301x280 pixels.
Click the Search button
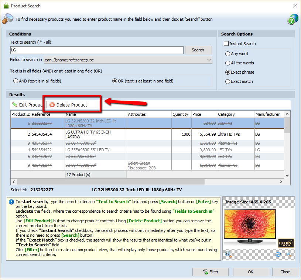point(198,50)
